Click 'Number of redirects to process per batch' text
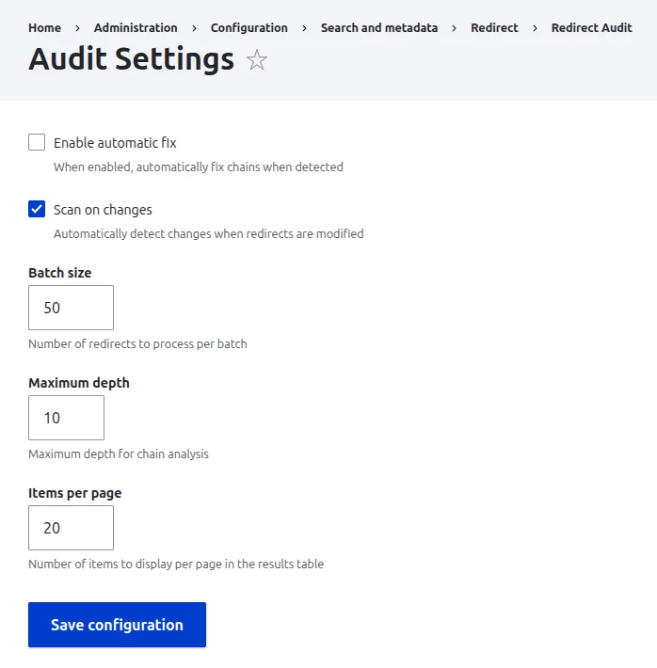This screenshot has height=668, width=657. (x=137, y=343)
